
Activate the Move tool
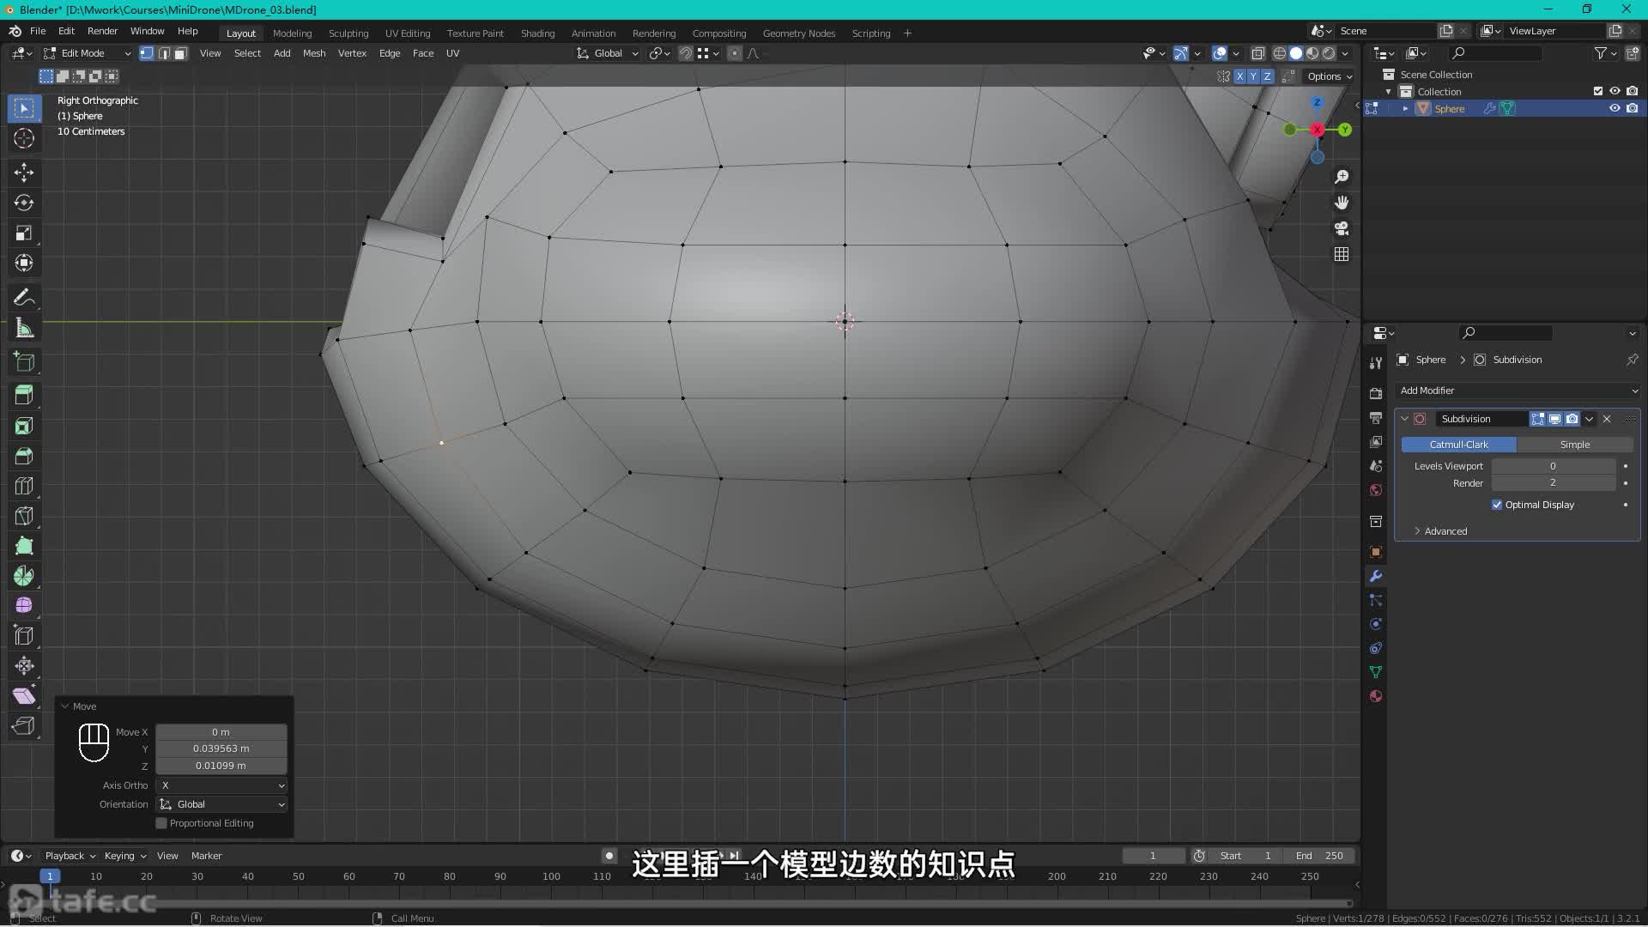click(24, 173)
